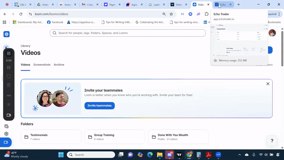This screenshot has height=160, width=284.
Task: Open Tips for Writing InM... bookmark
Action: (116, 22)
